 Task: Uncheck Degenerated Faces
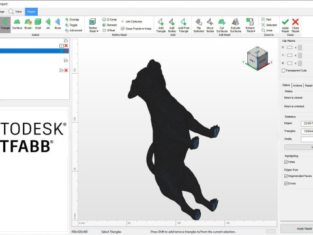[286, 176]
